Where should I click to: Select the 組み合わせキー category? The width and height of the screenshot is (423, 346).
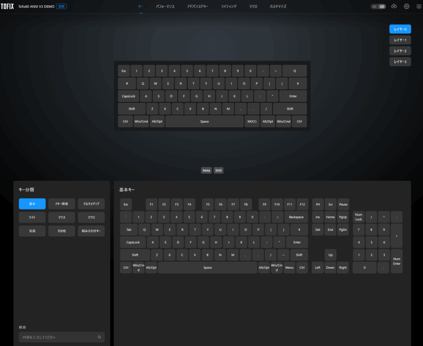click(x=91, y=231)
